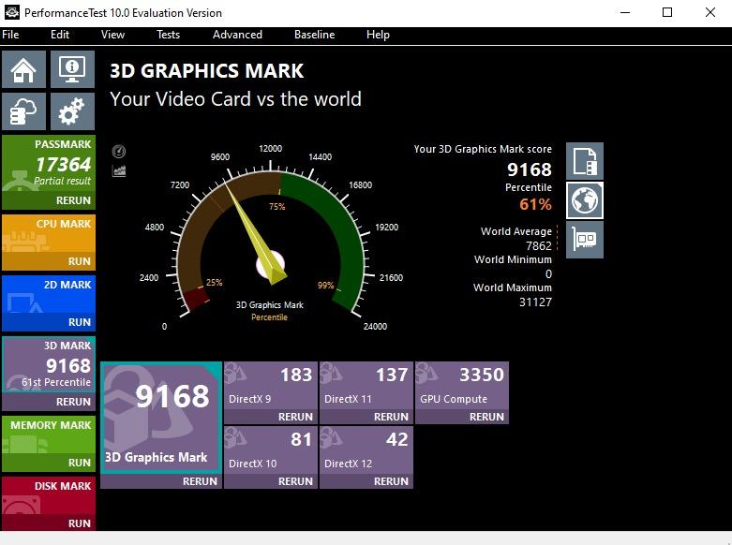The height and width of the screenshot is (545, 732).
Task: Open the settings gears icon
Action: coord(72,111)
